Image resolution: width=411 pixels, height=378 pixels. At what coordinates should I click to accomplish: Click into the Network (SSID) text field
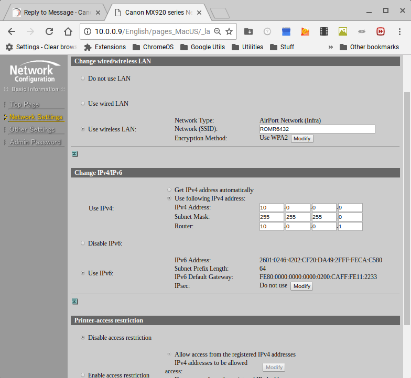(317, 129)
